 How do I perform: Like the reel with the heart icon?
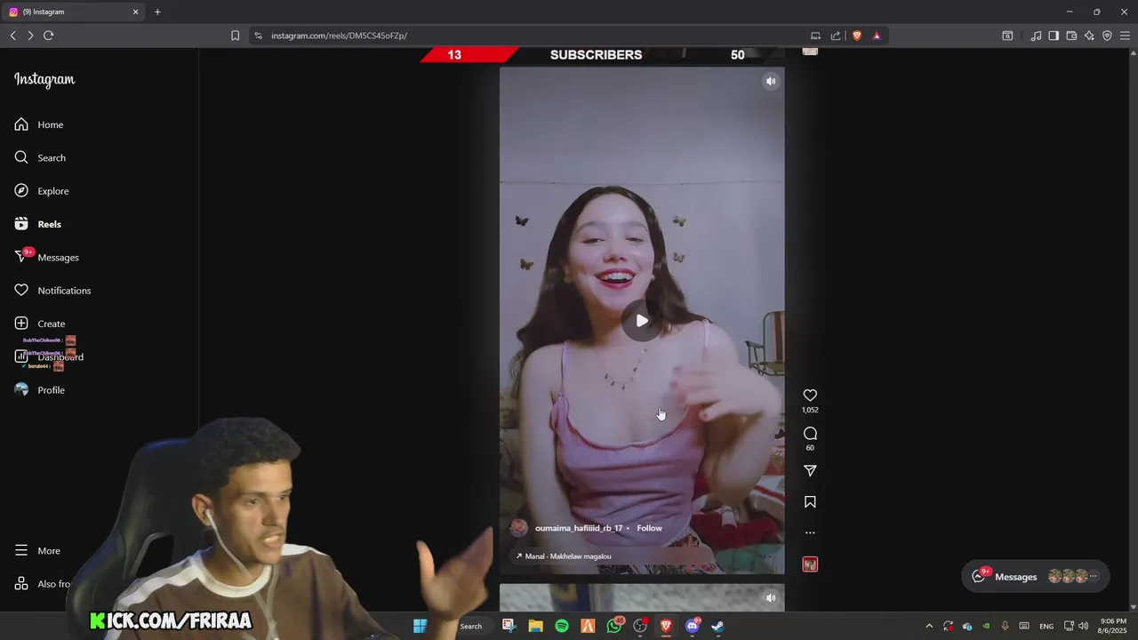click(x=810, y=396)
